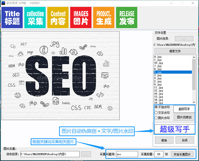Image resolution: width=199 pixels, height=161 pixels.
Task: Select 11.jpg in file list
Action: 173,88
